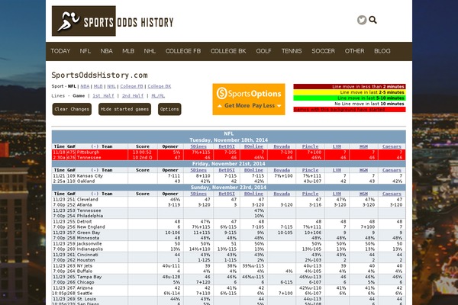Click the Sports Odds History logo
458x305 pixels.
coord(112,21)
